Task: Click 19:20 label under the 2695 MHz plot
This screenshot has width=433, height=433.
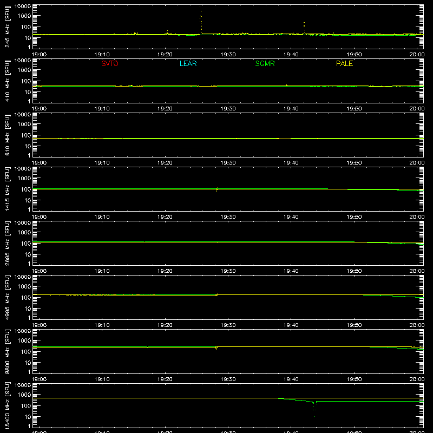Action: pyautogui.click(x=165, y=271)
